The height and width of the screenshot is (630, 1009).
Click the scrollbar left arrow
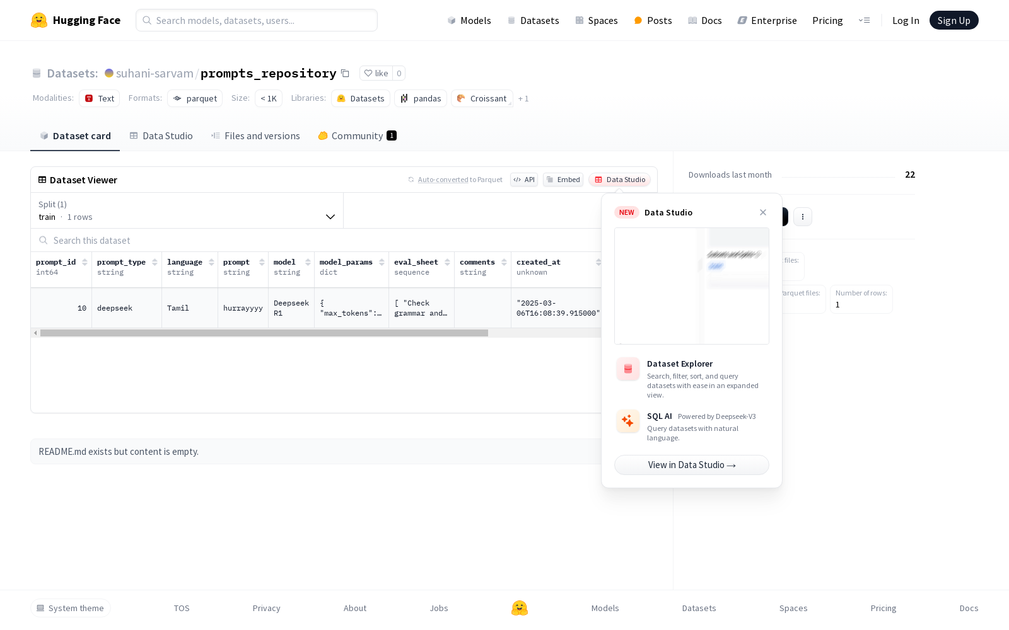(35, 333)
